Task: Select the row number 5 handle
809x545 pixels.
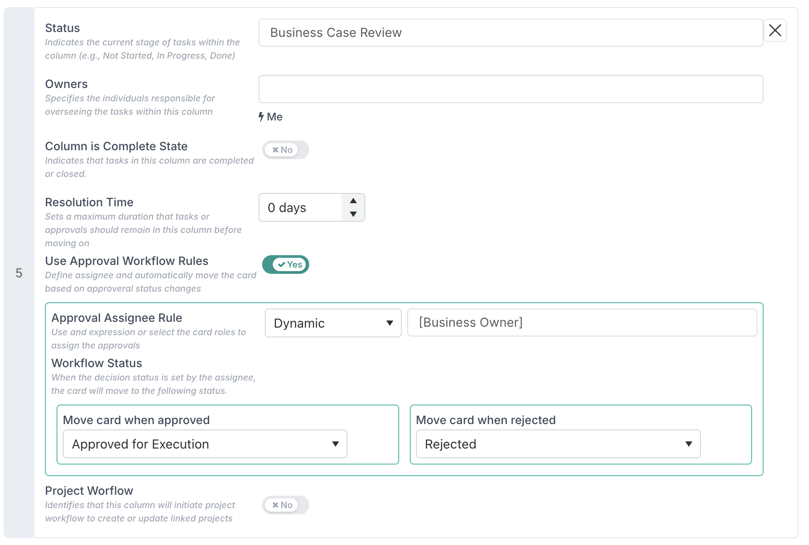Action: pos(19,273)
